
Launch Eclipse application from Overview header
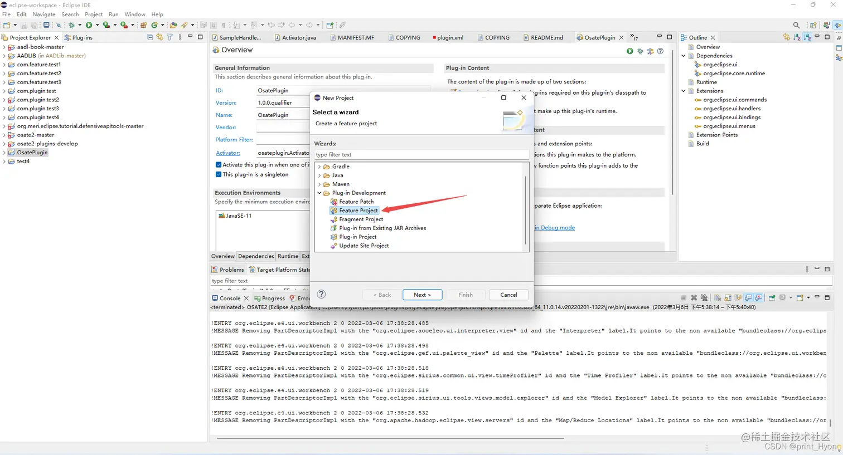(x=629, y=51)
